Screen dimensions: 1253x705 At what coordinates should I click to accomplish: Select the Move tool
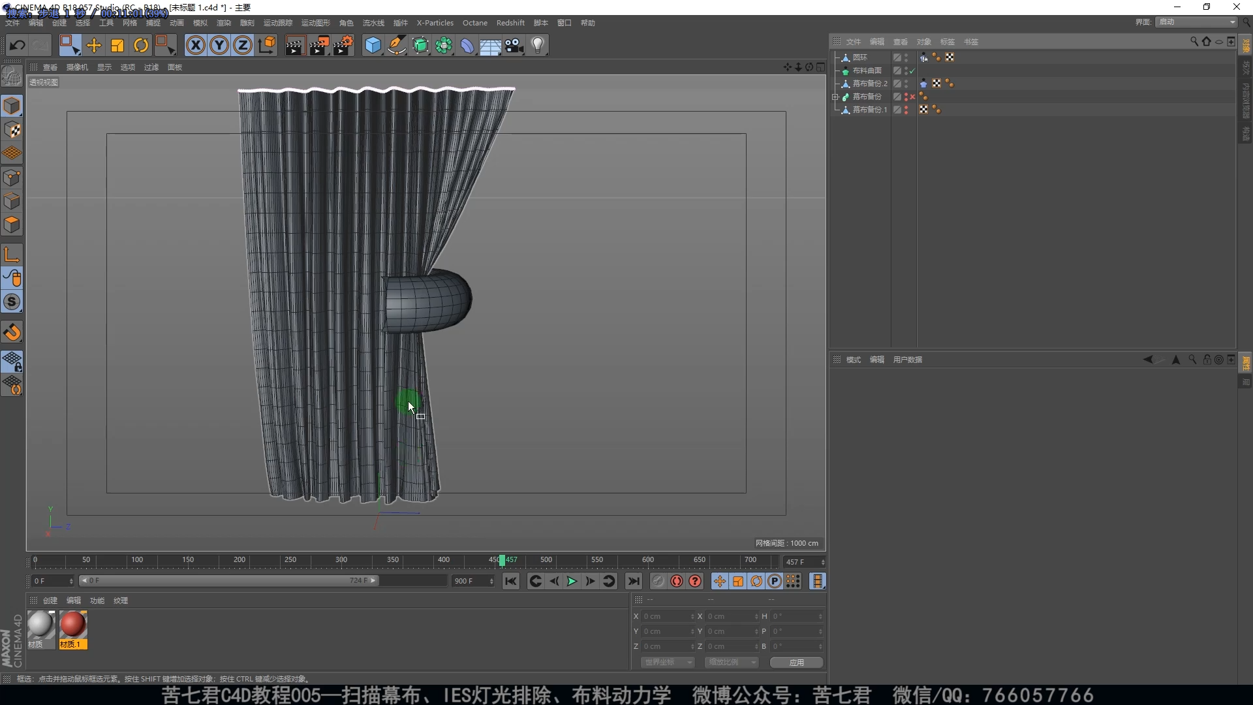point(94,45)
